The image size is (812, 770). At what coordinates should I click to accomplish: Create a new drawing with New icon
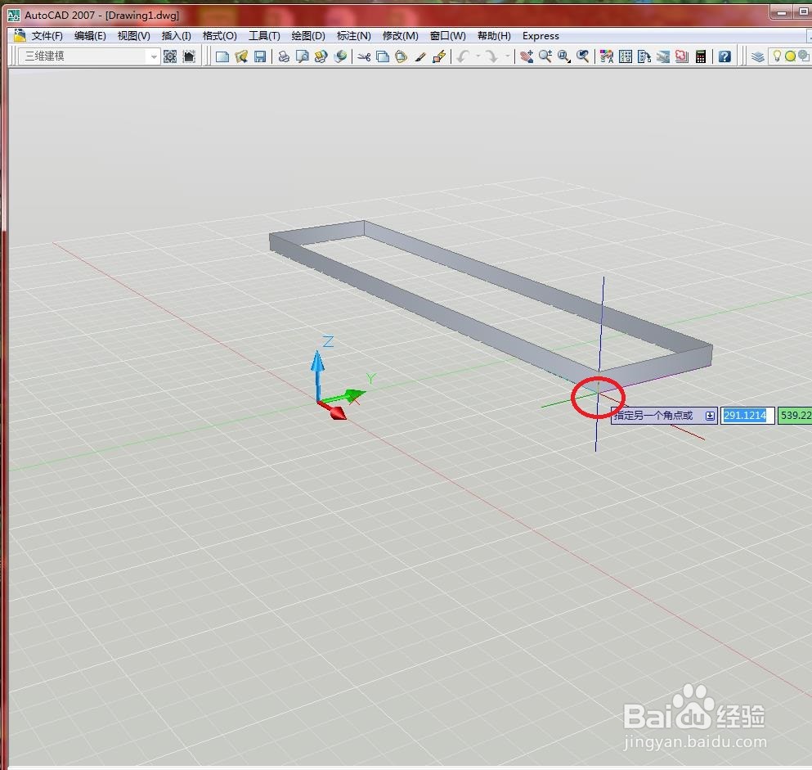pyautogui.click(x=222, y=56)
